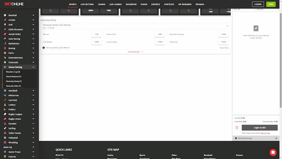282x159 pixels.
Task: Click the betslip panel vertical scrollbar
Action: coord(280,60)
